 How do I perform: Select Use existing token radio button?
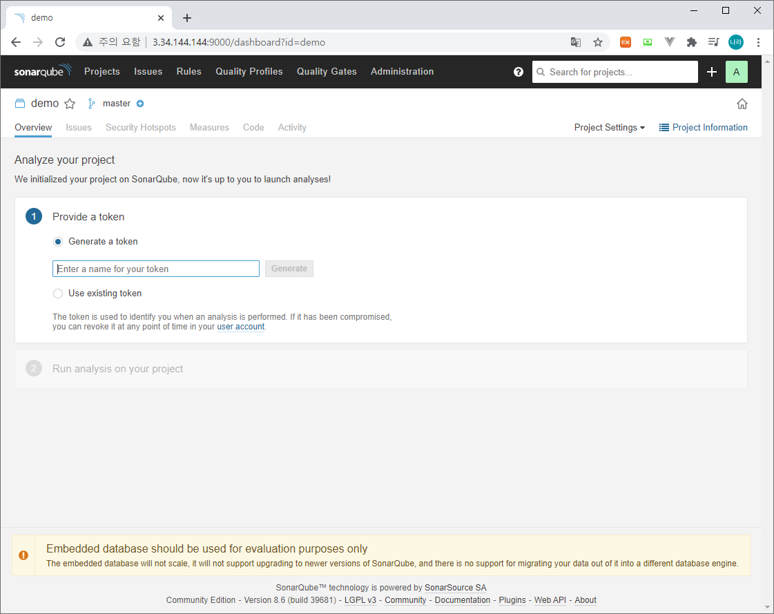[58, 294]
